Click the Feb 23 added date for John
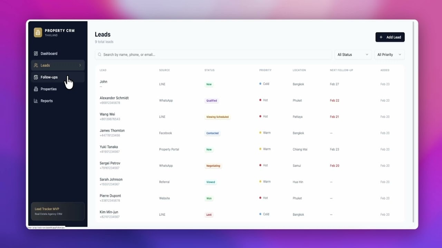This screenshot has width=442, height=248. pos(385,84)
